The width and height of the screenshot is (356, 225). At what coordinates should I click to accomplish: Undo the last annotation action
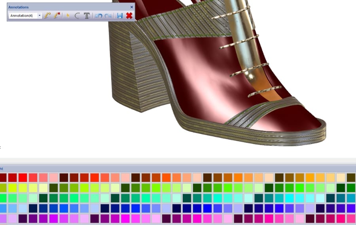98,16
